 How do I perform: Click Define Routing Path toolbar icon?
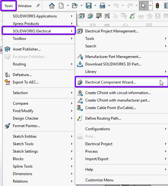coord(132,16)
